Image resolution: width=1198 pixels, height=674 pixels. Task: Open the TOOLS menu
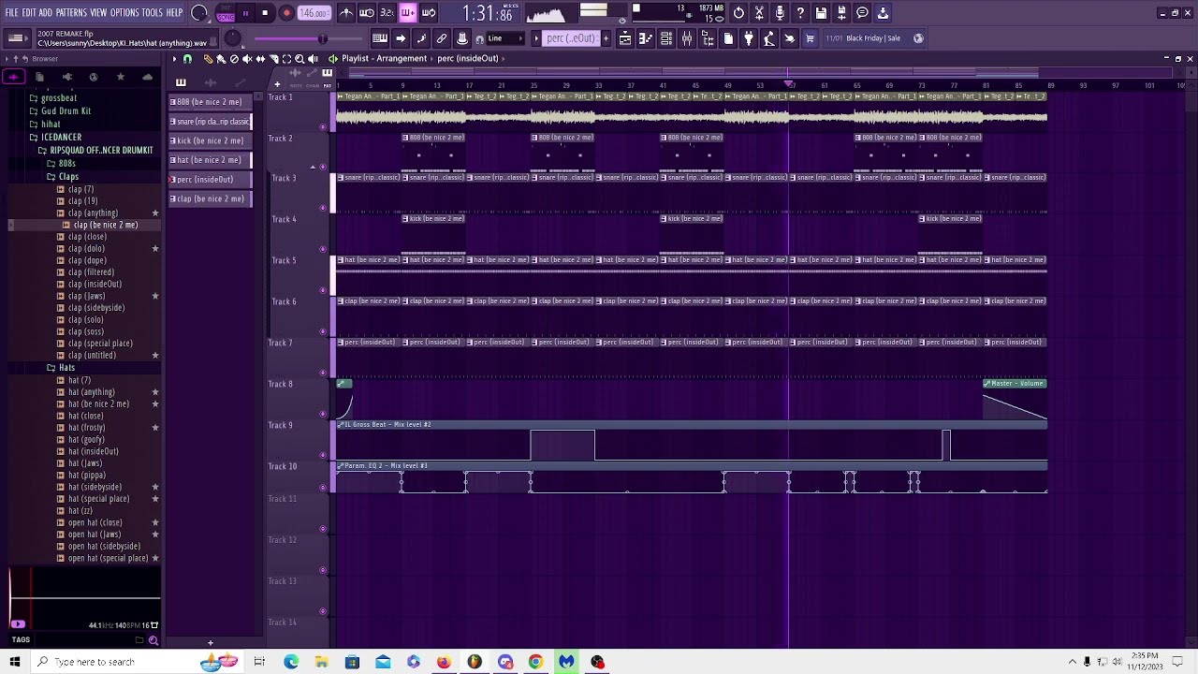153,13
